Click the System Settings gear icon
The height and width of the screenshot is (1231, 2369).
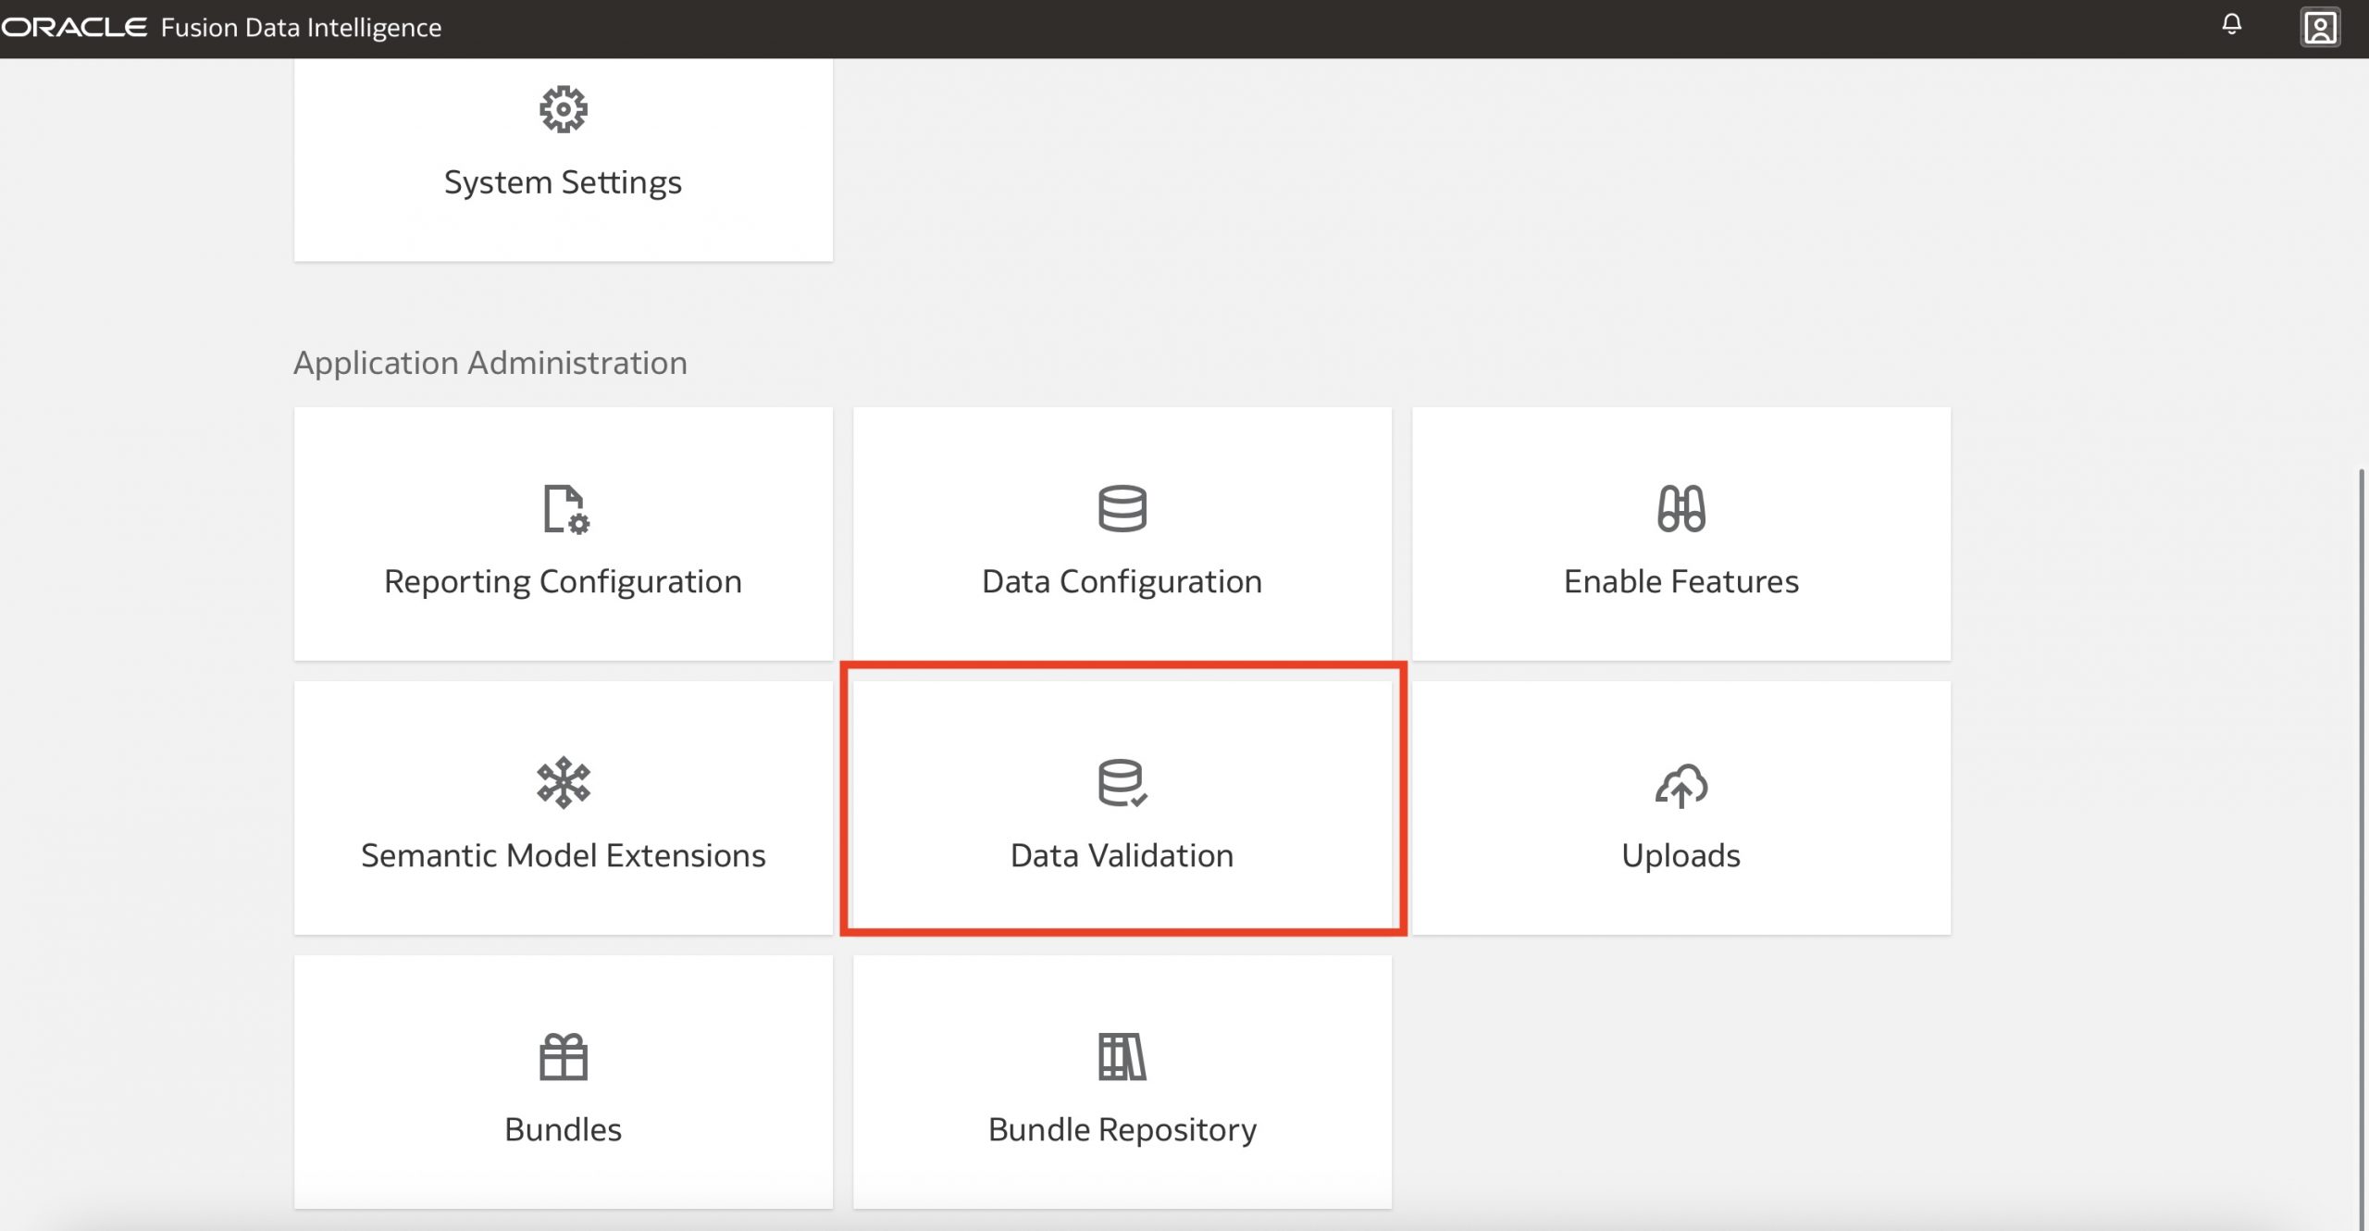pyautogui.click(x=563, y=110)
